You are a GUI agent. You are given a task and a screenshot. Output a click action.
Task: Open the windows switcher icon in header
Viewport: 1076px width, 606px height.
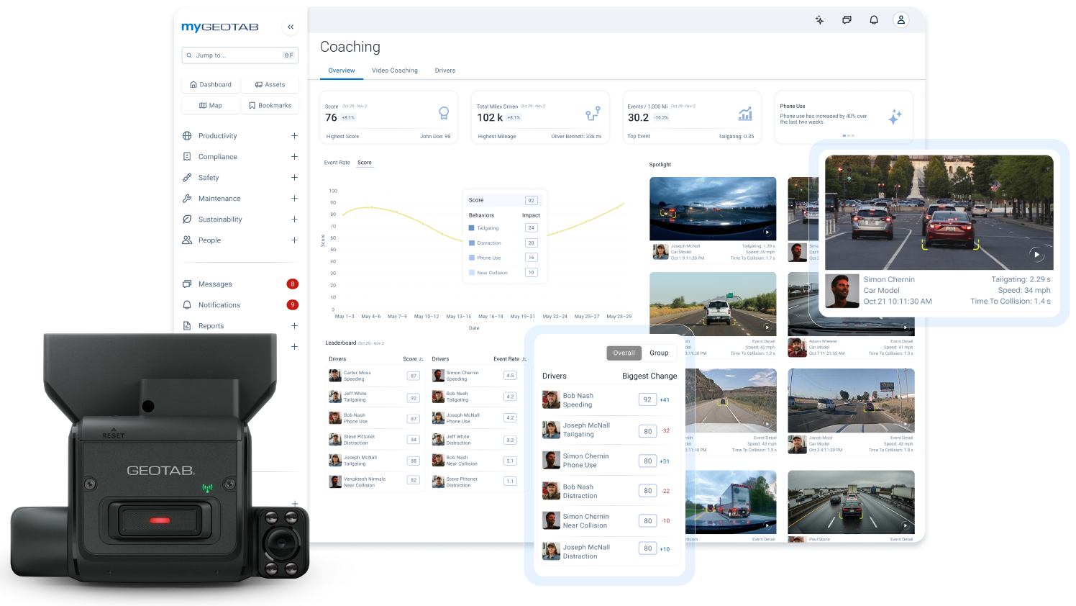pos(847,20)
